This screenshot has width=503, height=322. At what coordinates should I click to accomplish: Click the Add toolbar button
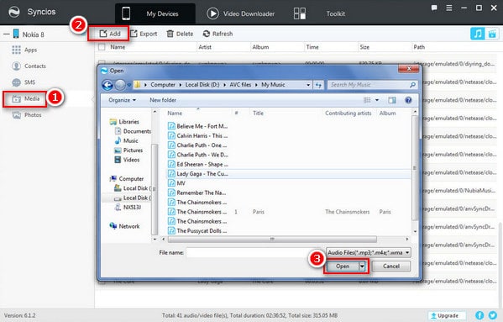[109, 34]
